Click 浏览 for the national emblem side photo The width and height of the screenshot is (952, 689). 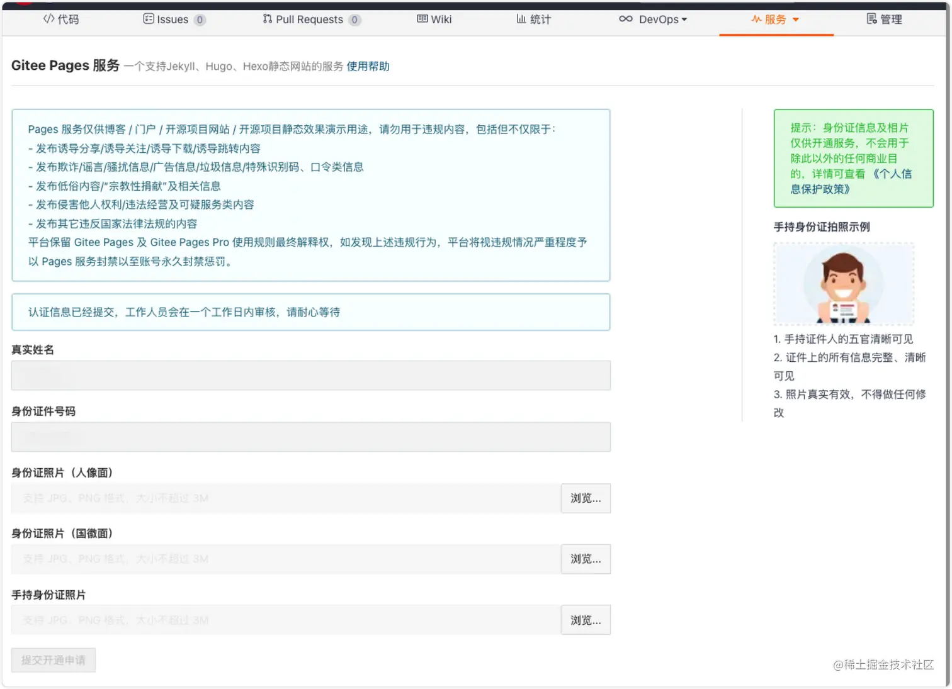pyautogui.click(x=586, y=559)
